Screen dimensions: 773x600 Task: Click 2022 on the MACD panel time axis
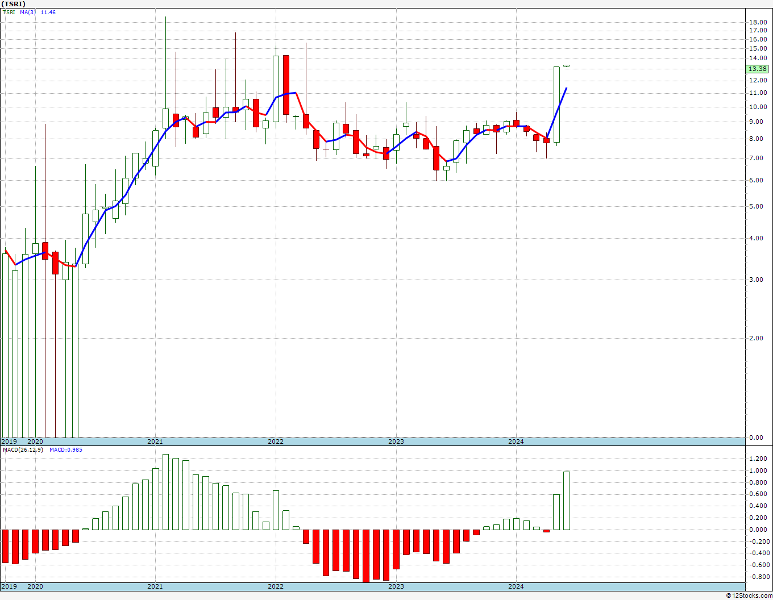[276, 586]
